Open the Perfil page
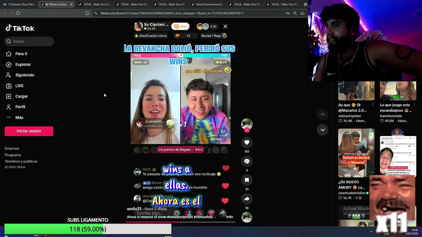Image resolution: width=422 pixels, height=237 pixels. 20,107
